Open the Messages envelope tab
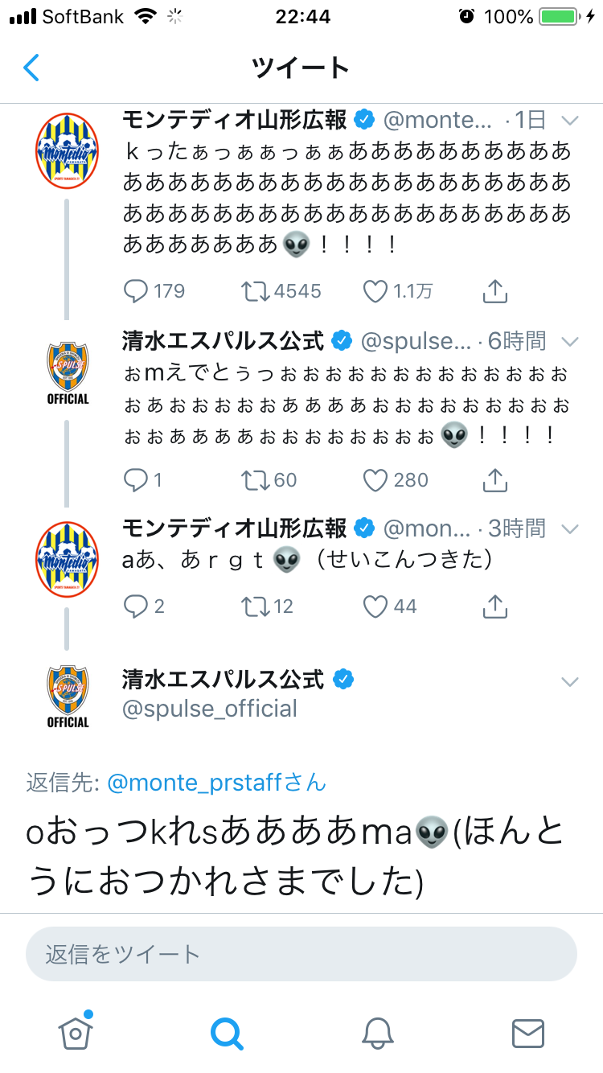 tap(528, 1032)
